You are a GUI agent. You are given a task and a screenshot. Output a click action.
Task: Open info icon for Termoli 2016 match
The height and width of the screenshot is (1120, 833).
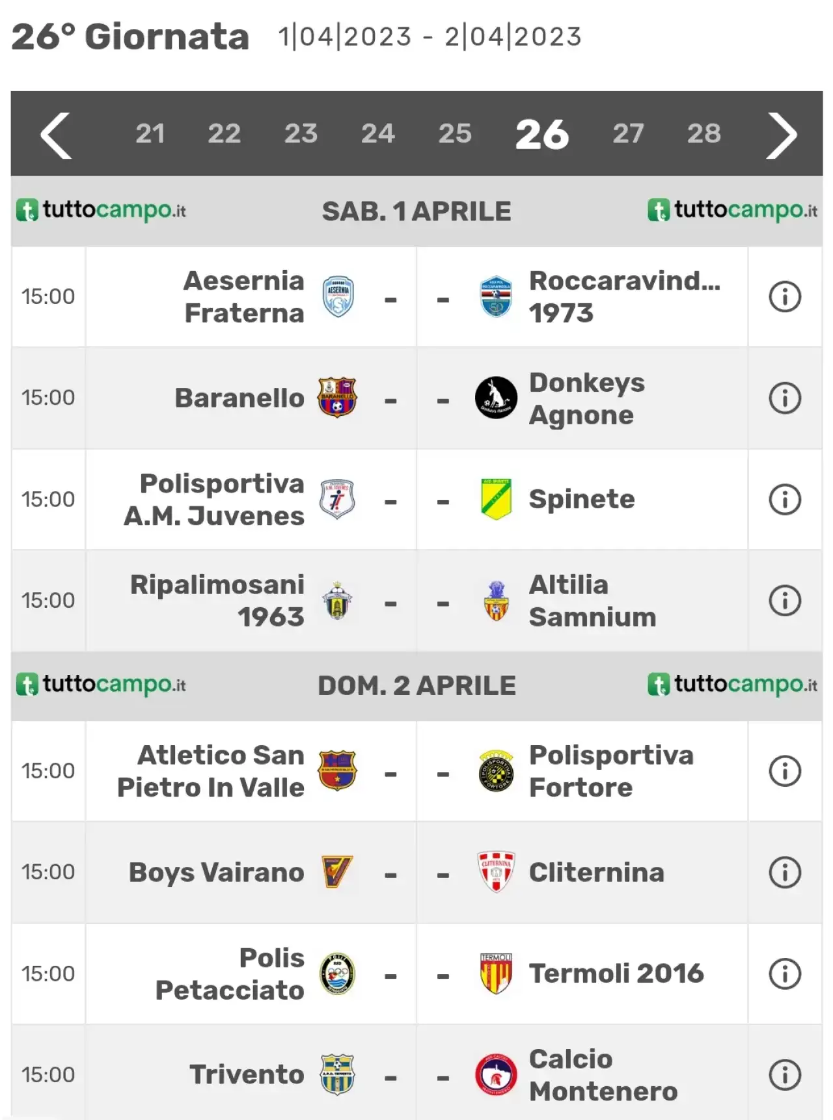click(785, 974)
